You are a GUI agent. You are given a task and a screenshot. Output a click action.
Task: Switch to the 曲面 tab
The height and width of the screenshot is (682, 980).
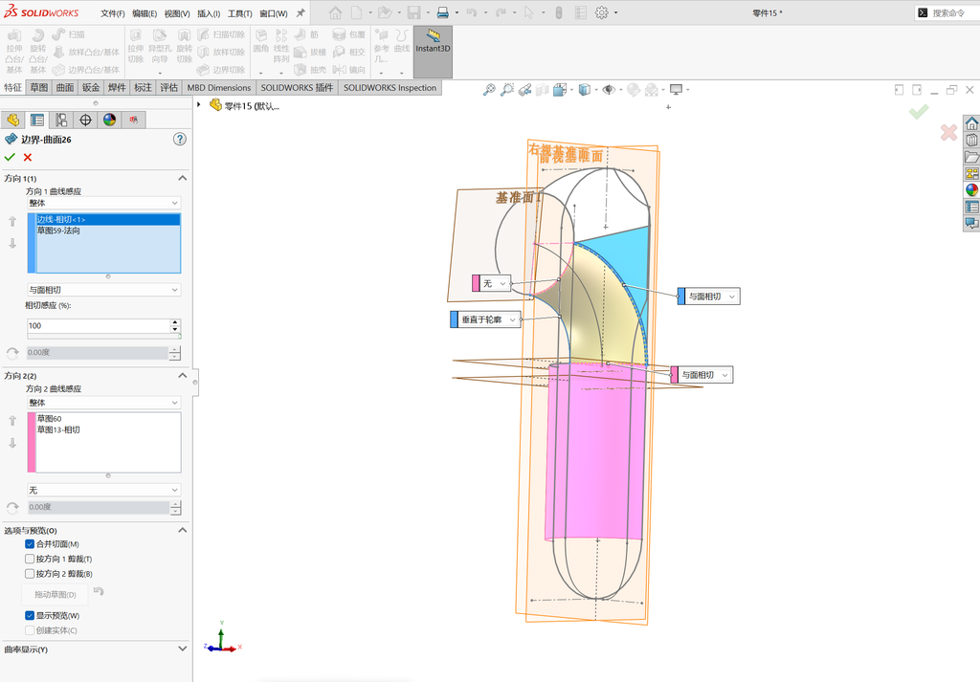(x=65, y=87)
